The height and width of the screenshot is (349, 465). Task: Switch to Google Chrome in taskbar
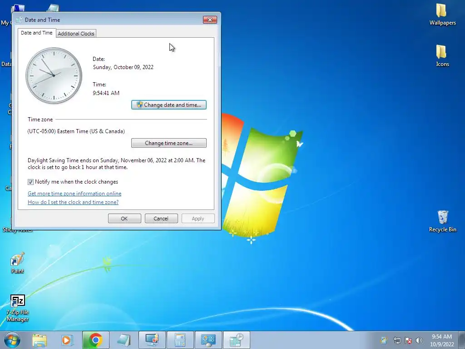[95, 340]
